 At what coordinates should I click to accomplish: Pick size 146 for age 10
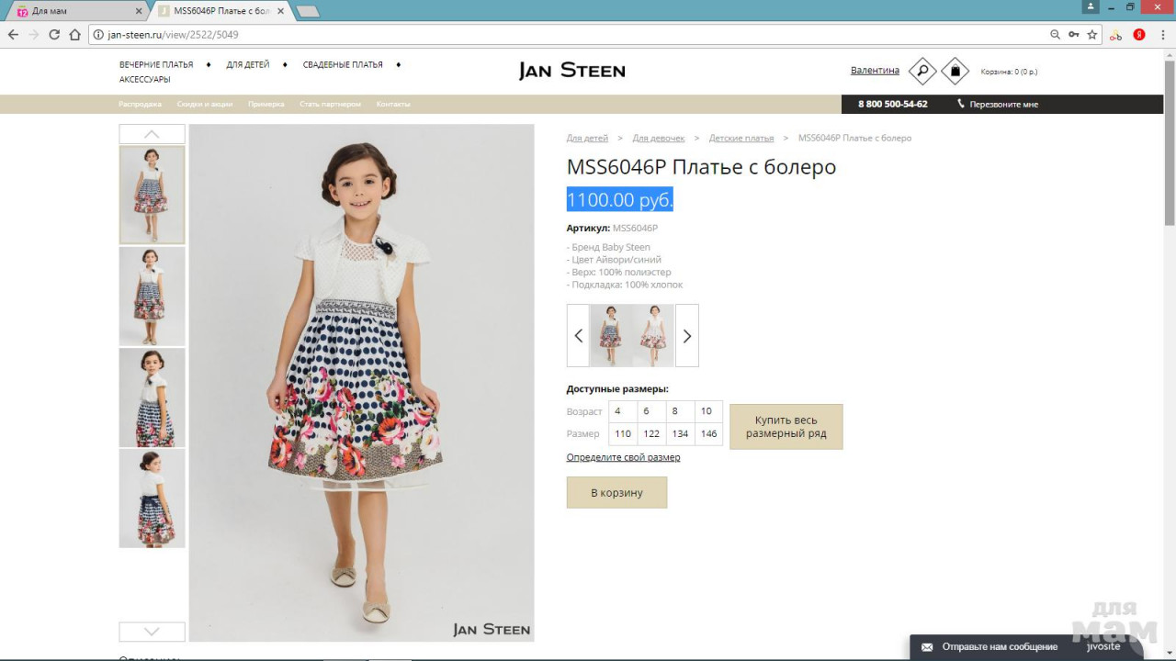tap(708, 433)
